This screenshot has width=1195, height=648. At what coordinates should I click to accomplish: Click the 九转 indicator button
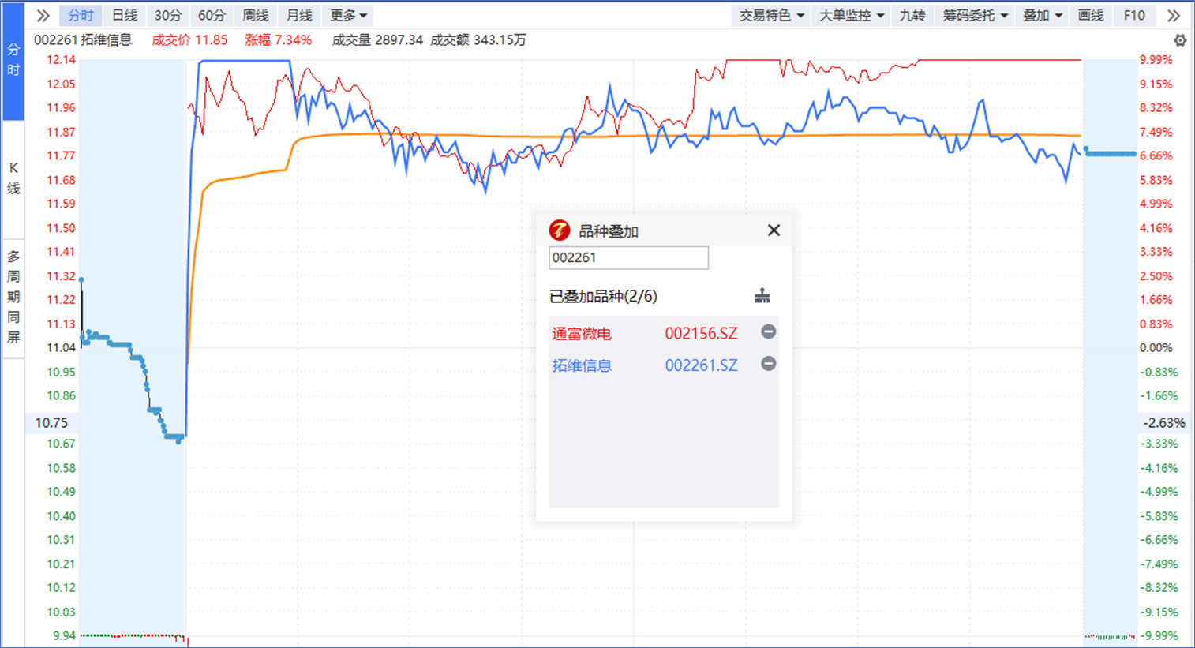pos(912,16)
